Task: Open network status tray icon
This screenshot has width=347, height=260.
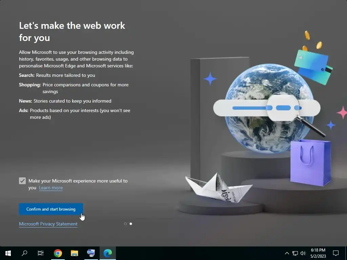Action: point(295,253)
